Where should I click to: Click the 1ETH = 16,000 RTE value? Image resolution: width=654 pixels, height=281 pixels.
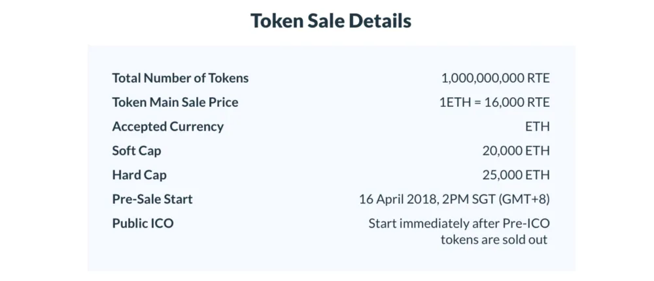pos(494,102)
